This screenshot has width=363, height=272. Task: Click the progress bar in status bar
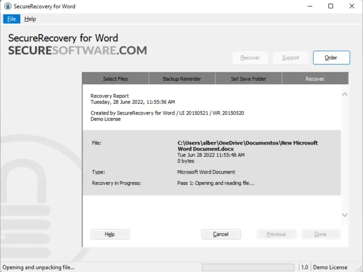248,267
